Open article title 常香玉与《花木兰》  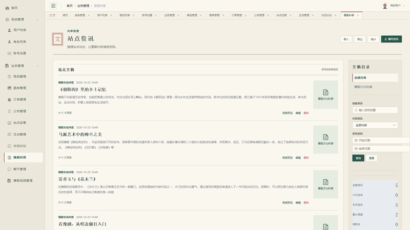coord(77,179)
